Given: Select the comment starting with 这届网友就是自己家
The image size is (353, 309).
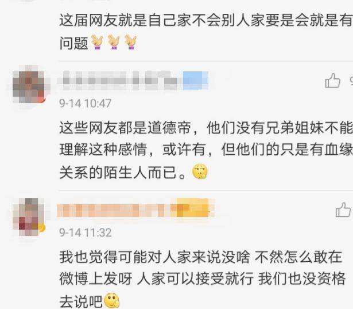Looking at the screenshot, I should click(x=206, y=31).
